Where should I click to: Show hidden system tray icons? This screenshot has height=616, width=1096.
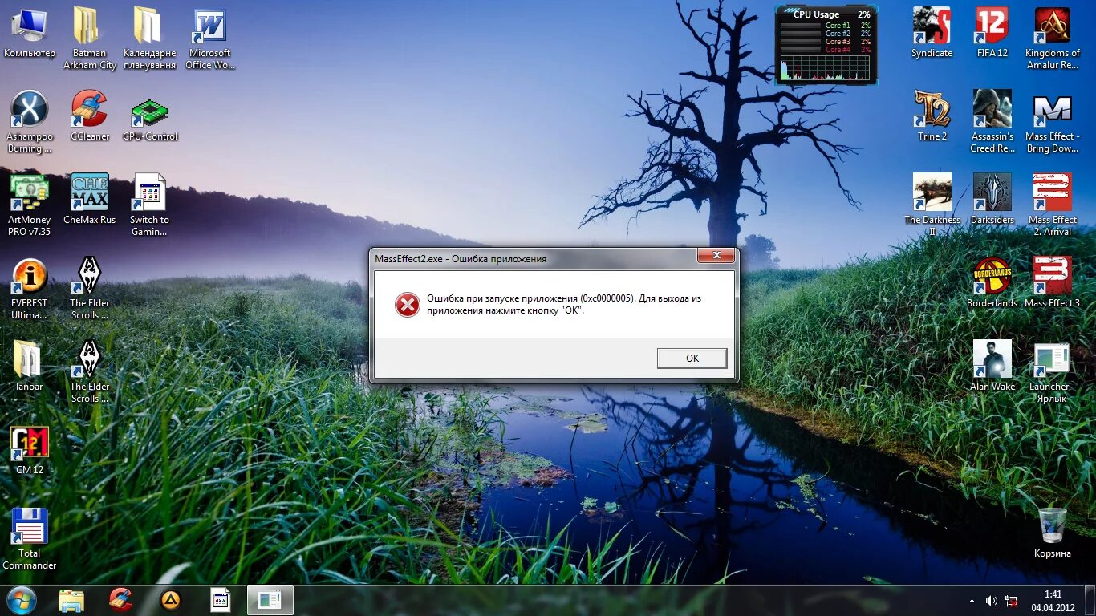(972, 601)
